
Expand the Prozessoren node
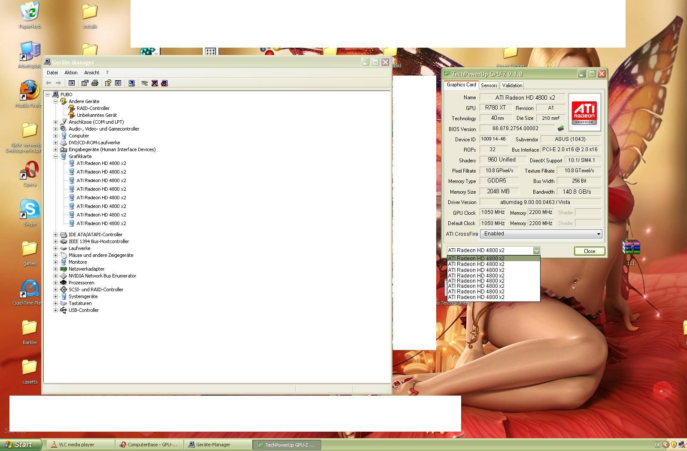(x=56, y=283)
